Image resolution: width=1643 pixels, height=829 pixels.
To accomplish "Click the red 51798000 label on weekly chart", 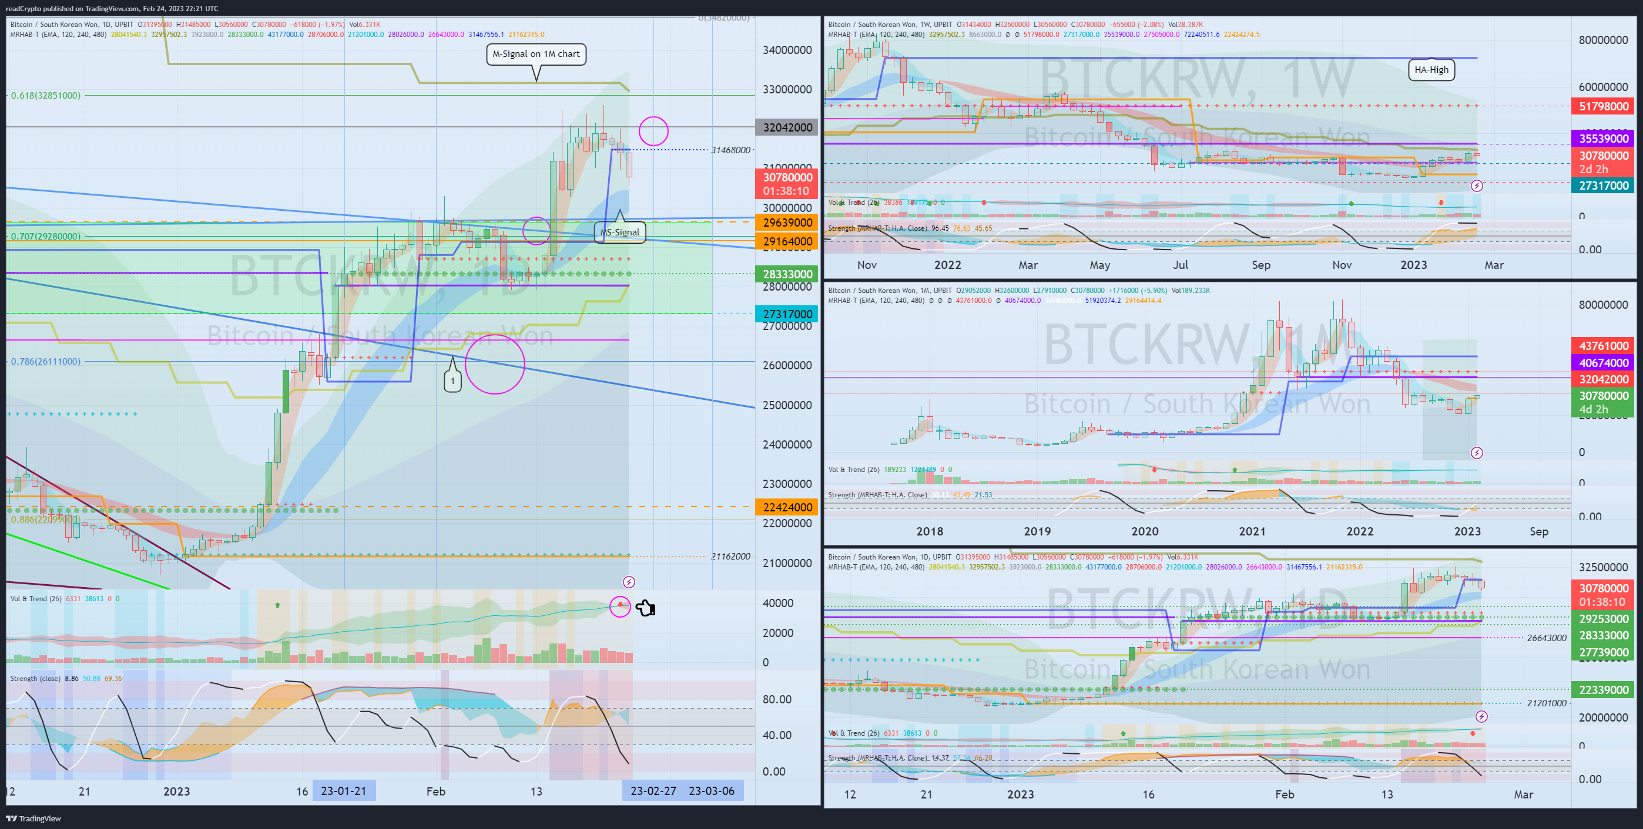I will point(1604,106).
